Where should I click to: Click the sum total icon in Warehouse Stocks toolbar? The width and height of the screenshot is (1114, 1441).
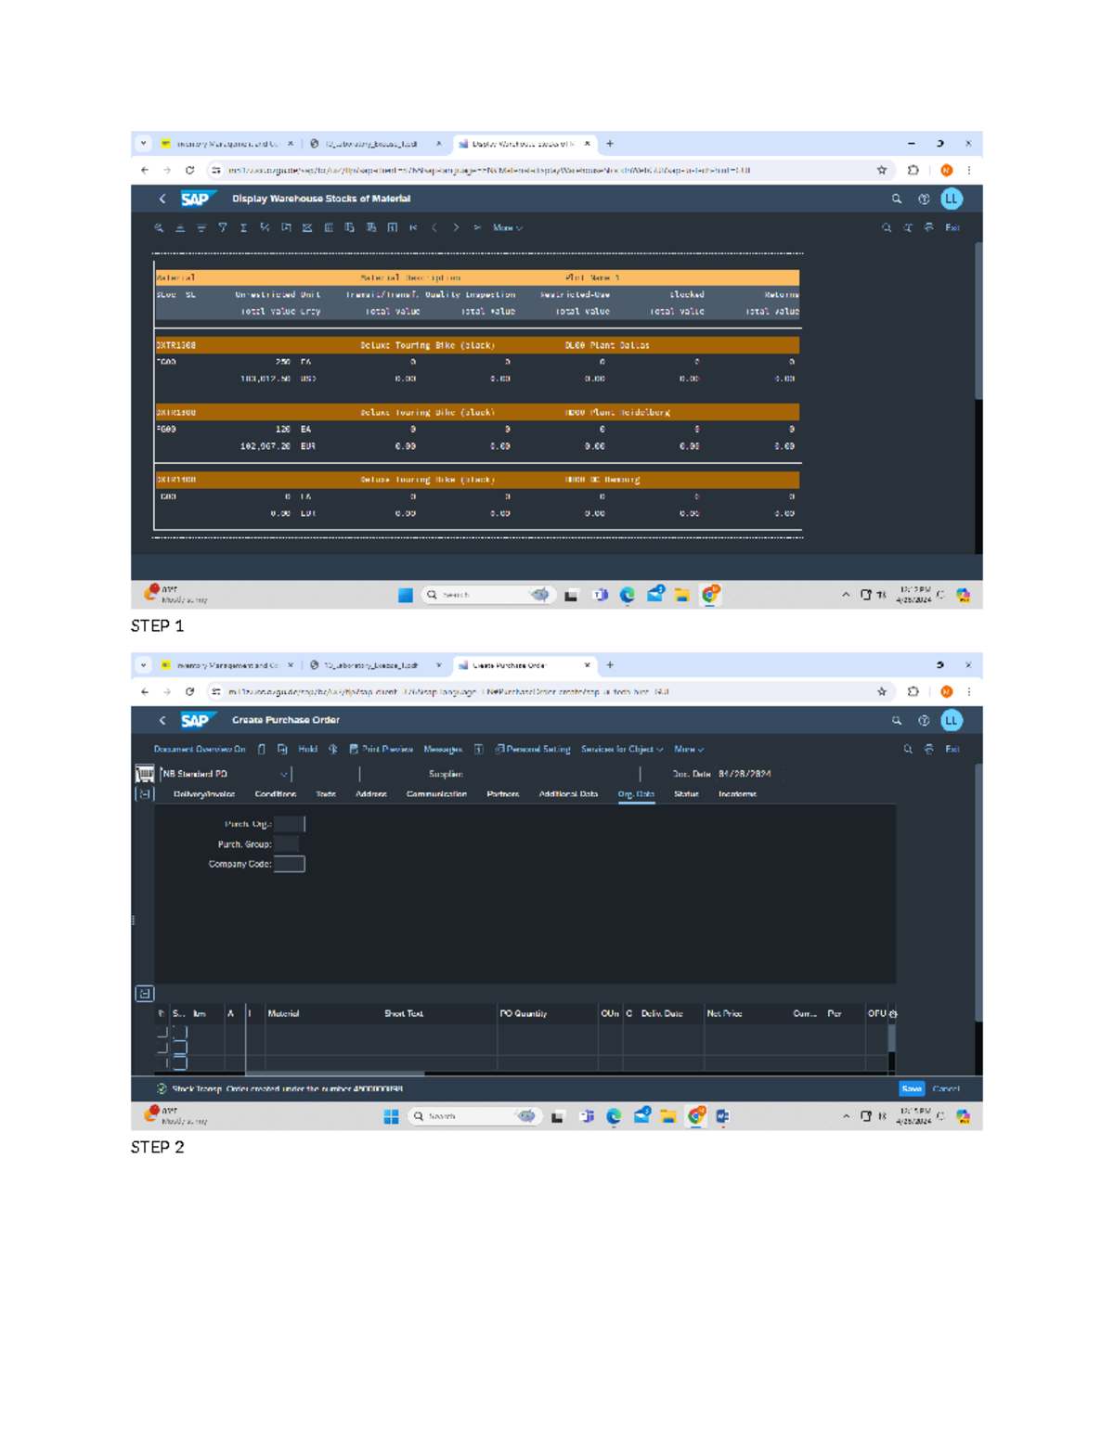(243, 227)
